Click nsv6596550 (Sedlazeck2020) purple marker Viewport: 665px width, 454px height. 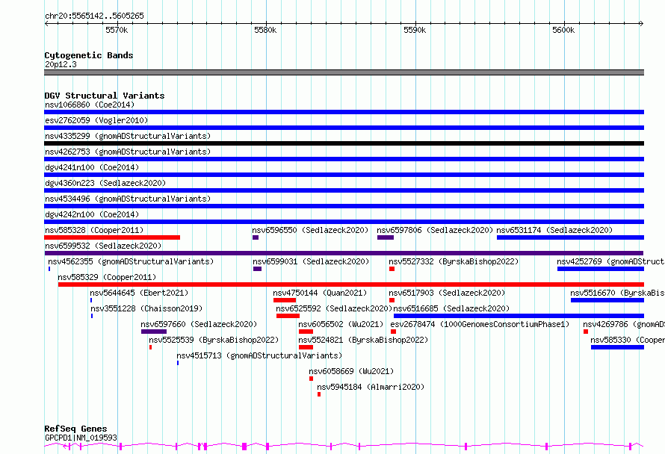(x=256, y=237)
